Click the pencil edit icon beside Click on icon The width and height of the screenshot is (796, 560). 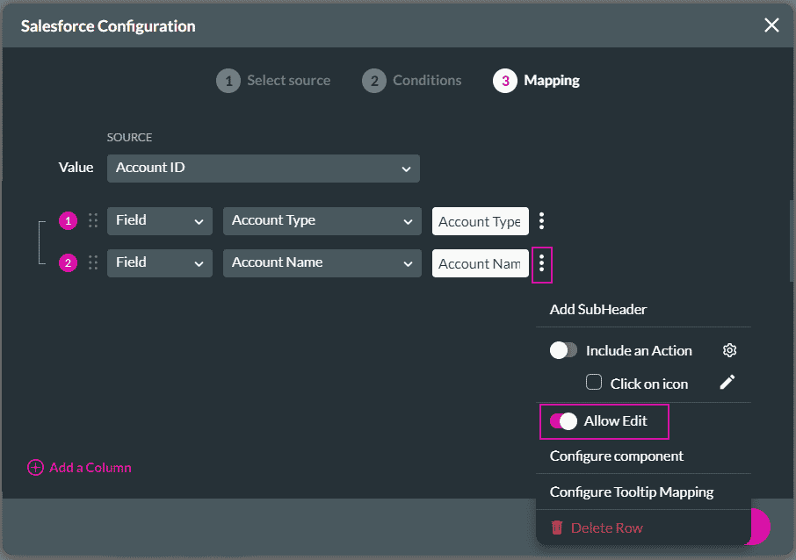coord(727,383)
